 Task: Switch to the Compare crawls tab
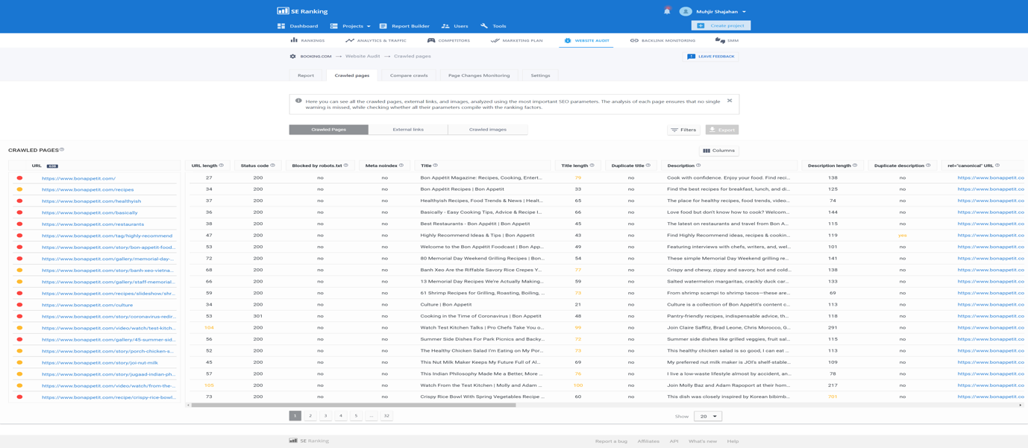409,75
